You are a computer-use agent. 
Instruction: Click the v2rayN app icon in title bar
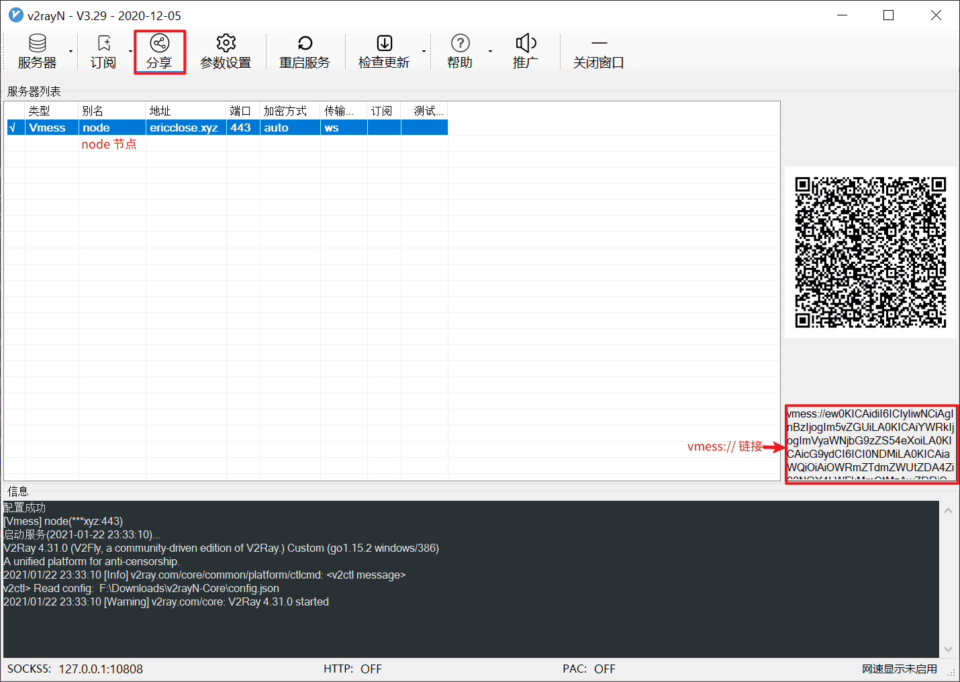pos(15,15)
